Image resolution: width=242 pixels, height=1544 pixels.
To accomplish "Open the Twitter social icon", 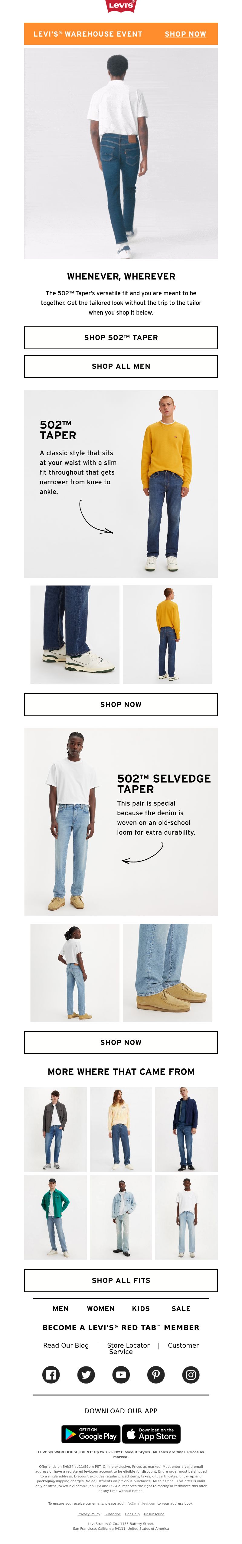I will [86, 1374].
